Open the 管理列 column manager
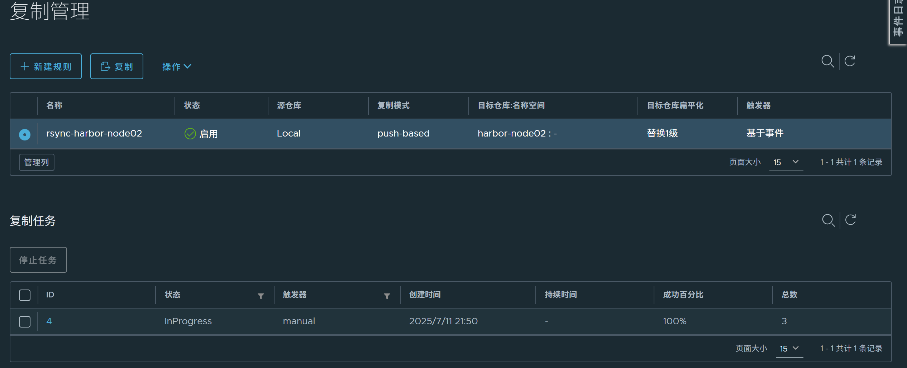The image size is (907, 368). pos(37,162)
